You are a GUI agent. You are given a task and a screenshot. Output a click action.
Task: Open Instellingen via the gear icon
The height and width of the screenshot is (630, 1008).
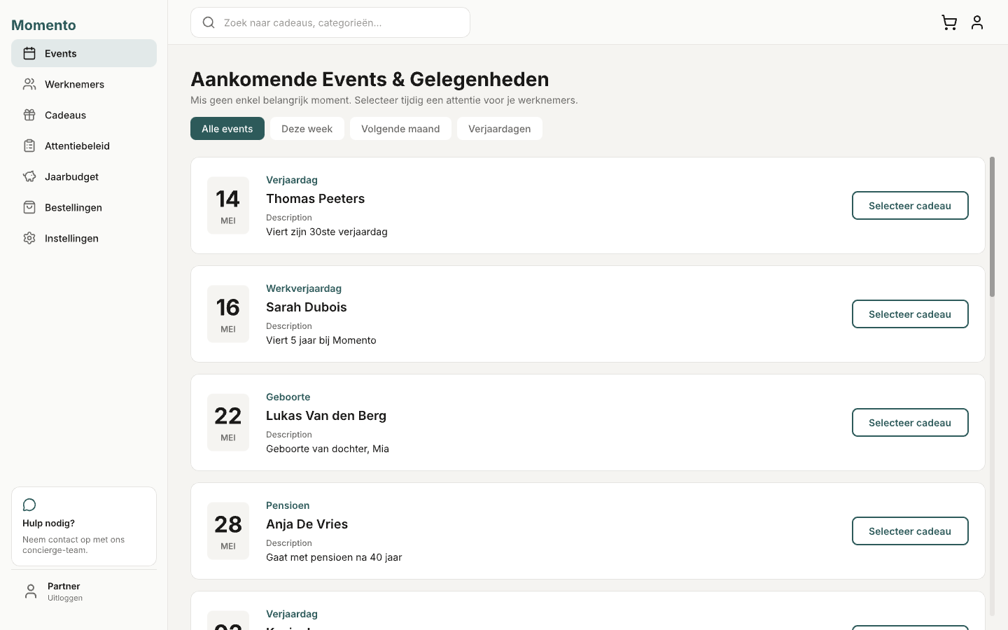(29, 238)
